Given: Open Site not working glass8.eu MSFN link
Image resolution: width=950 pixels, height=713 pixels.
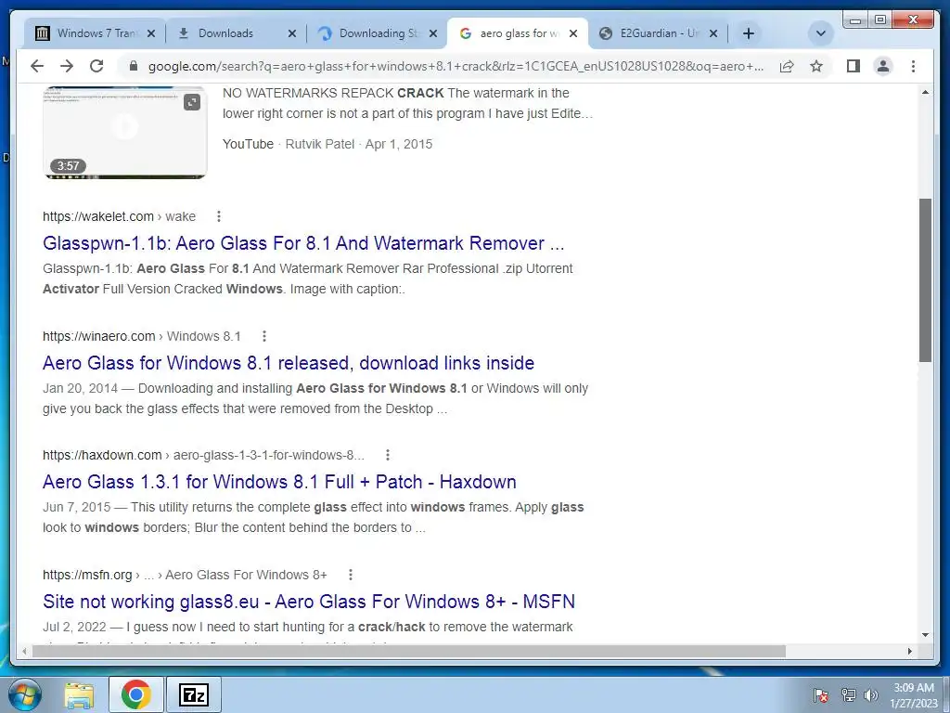Looking at the screenshot, I should coord(309,602).
